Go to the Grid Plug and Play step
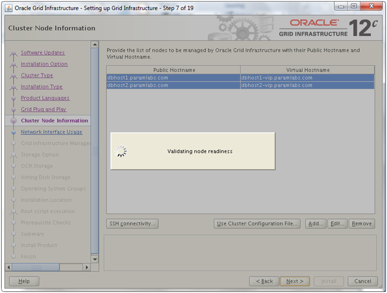The width and height of the screenshot is (387, 293). 43,110
